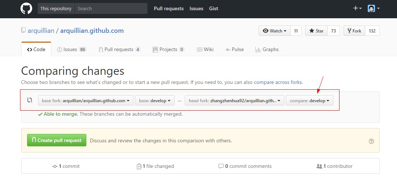Open the 'compare: develop' branch dropdown
The height and width of the screenshot is (177, 397).
click(310, 100)
